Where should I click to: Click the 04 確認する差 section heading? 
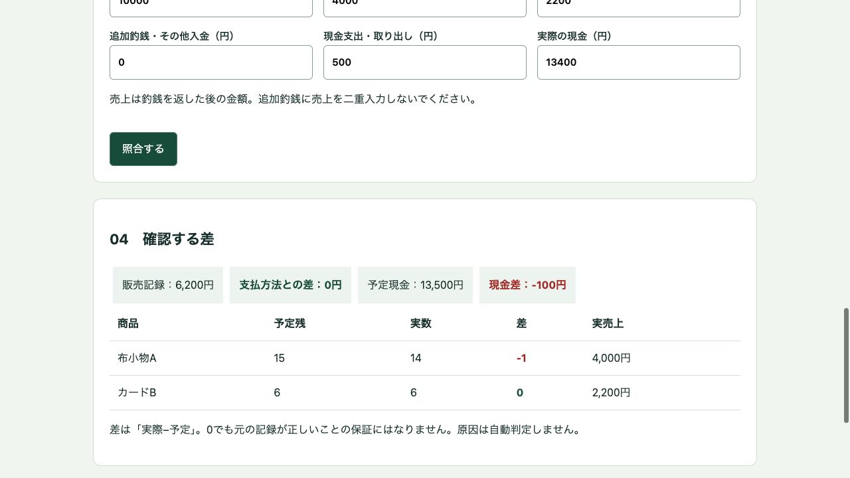click(161, 239)
